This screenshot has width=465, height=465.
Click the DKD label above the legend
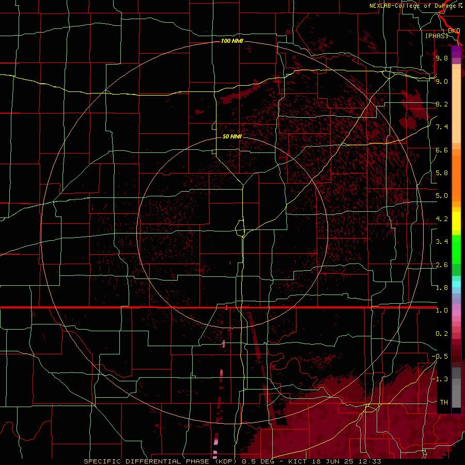pyautogui.click(x=454, y=31)
